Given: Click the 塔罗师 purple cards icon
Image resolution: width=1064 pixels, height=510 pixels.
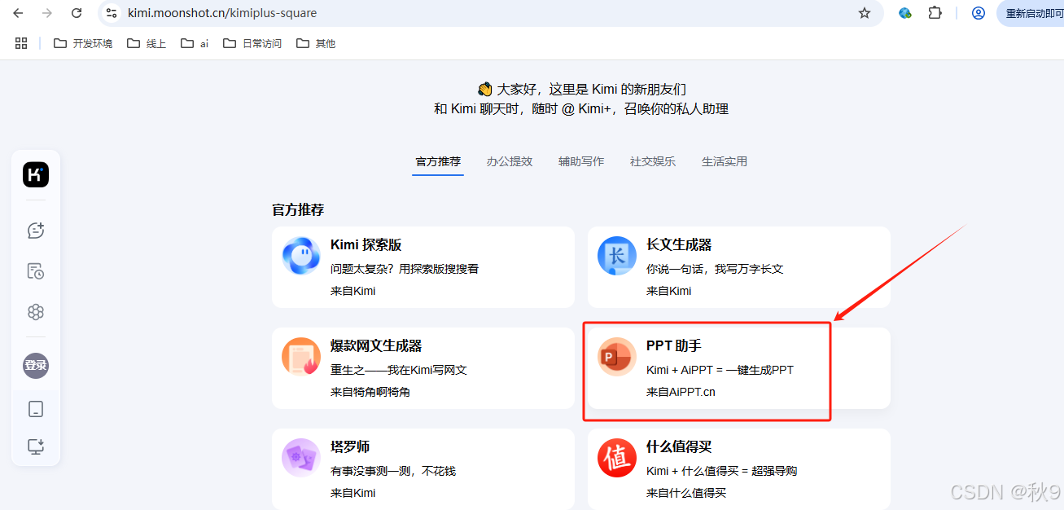Looking at the screenshot, I should 301,458.
